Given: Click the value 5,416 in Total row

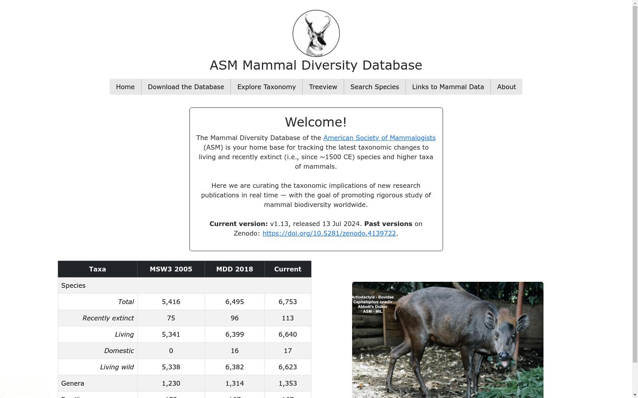Looking at the screenshot, I should tap(171, 302).
